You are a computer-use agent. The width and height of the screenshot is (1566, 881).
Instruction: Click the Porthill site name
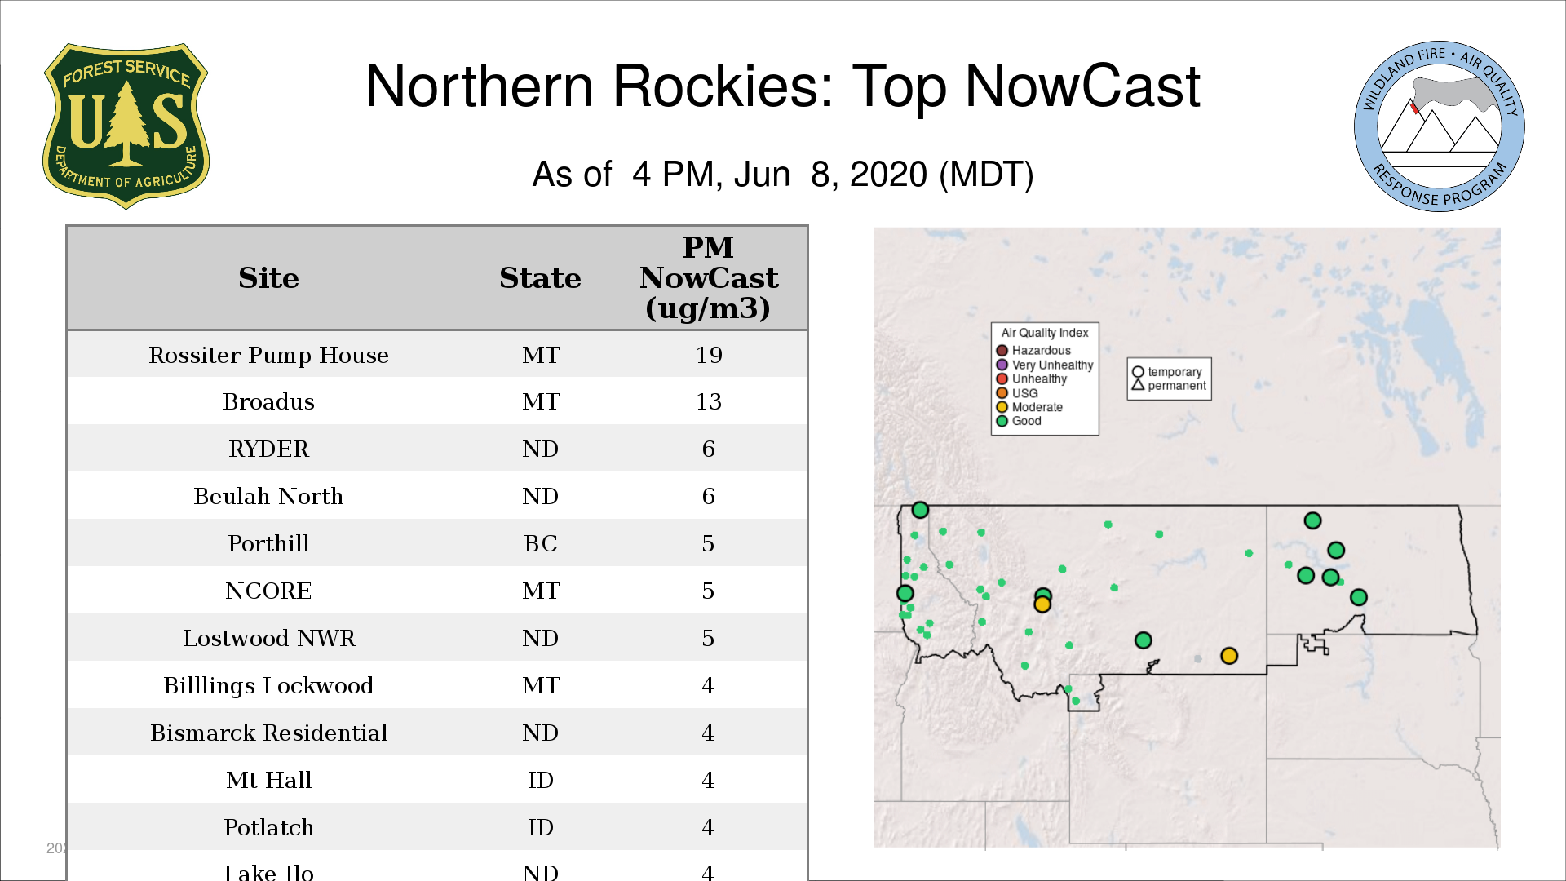click(268, 544)
